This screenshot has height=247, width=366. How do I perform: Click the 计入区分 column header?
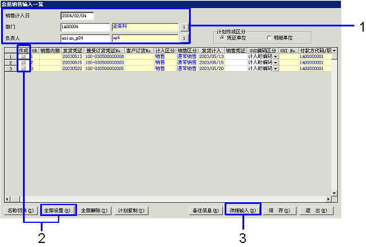(165, 51)
